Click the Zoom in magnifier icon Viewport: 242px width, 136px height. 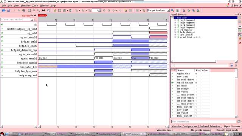click(x=34, y=11)
